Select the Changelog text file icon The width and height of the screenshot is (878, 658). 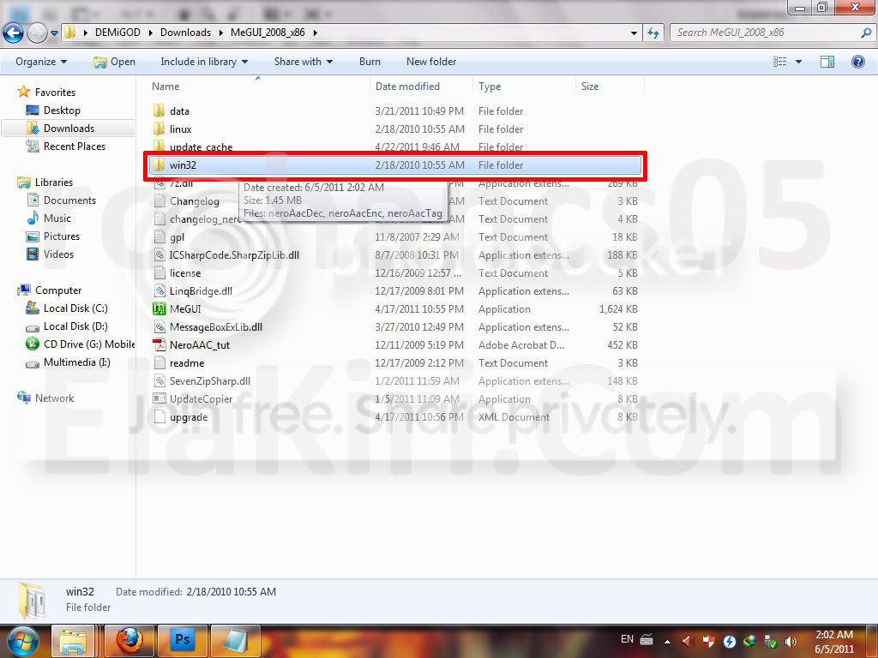point(159,200)
